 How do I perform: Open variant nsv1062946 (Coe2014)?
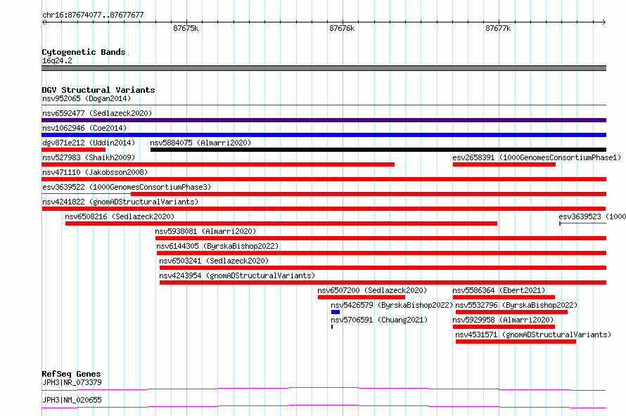pos(84,128)
